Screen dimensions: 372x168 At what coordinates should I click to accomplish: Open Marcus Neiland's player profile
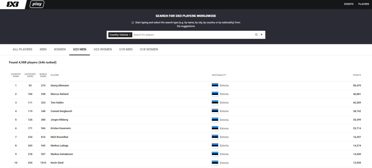click(60, 94)
